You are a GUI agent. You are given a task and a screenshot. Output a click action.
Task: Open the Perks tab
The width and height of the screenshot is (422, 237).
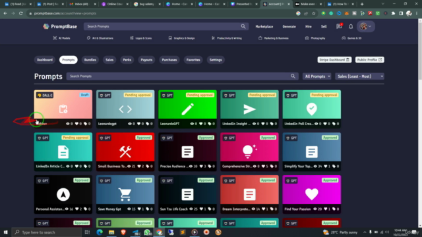[127, 60]
